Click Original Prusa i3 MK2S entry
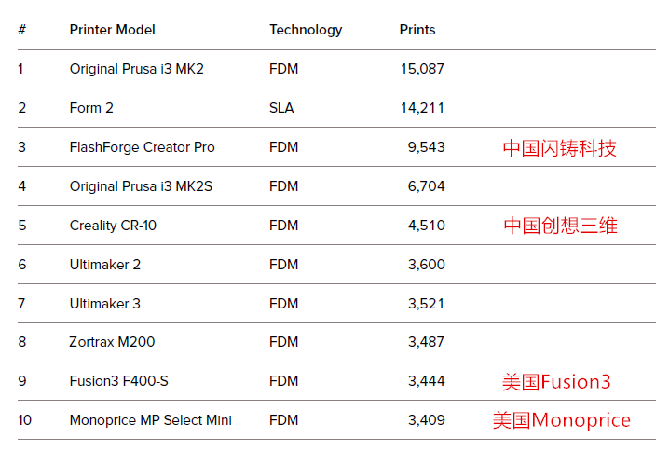This screenshot has height=451, width=656. coord(141,186)
